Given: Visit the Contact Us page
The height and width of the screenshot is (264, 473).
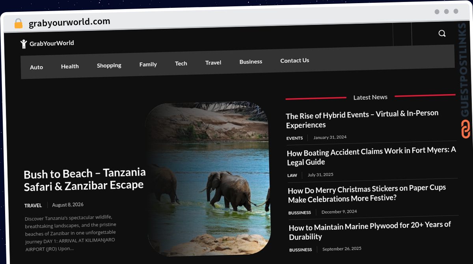Looking at the screenshot, I should pos(295,60).
